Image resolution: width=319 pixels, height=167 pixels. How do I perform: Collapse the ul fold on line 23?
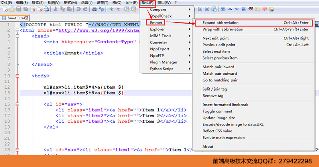17,150
